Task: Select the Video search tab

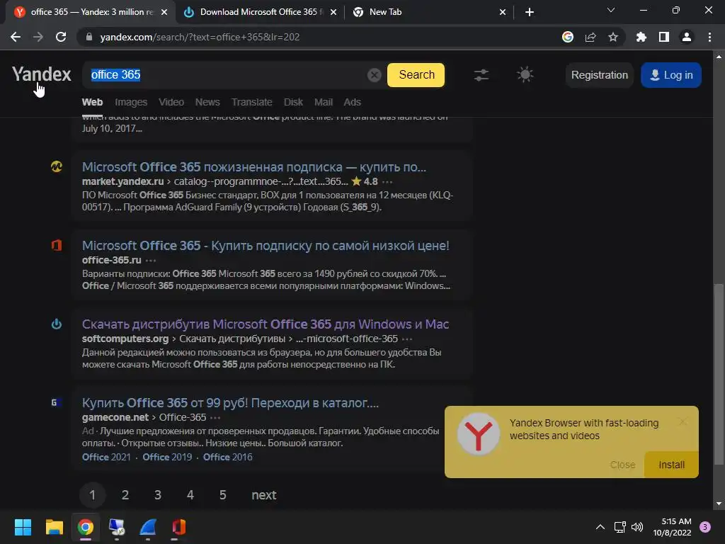Action: 171,102
